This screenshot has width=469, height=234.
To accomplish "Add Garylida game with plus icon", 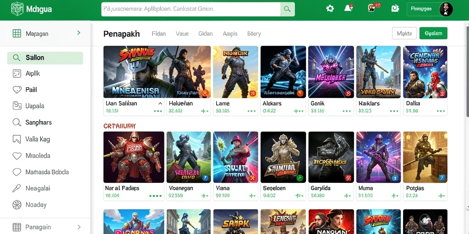I will point(347,196).
